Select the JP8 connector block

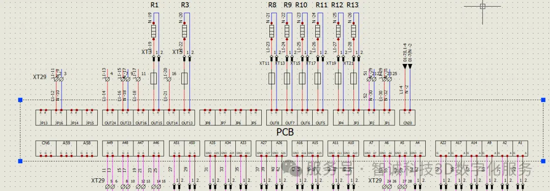(x=208, y=118)
